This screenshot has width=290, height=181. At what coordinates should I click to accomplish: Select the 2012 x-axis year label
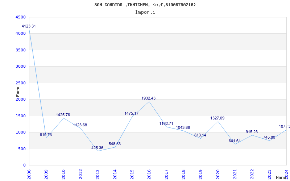pos(80,174)
